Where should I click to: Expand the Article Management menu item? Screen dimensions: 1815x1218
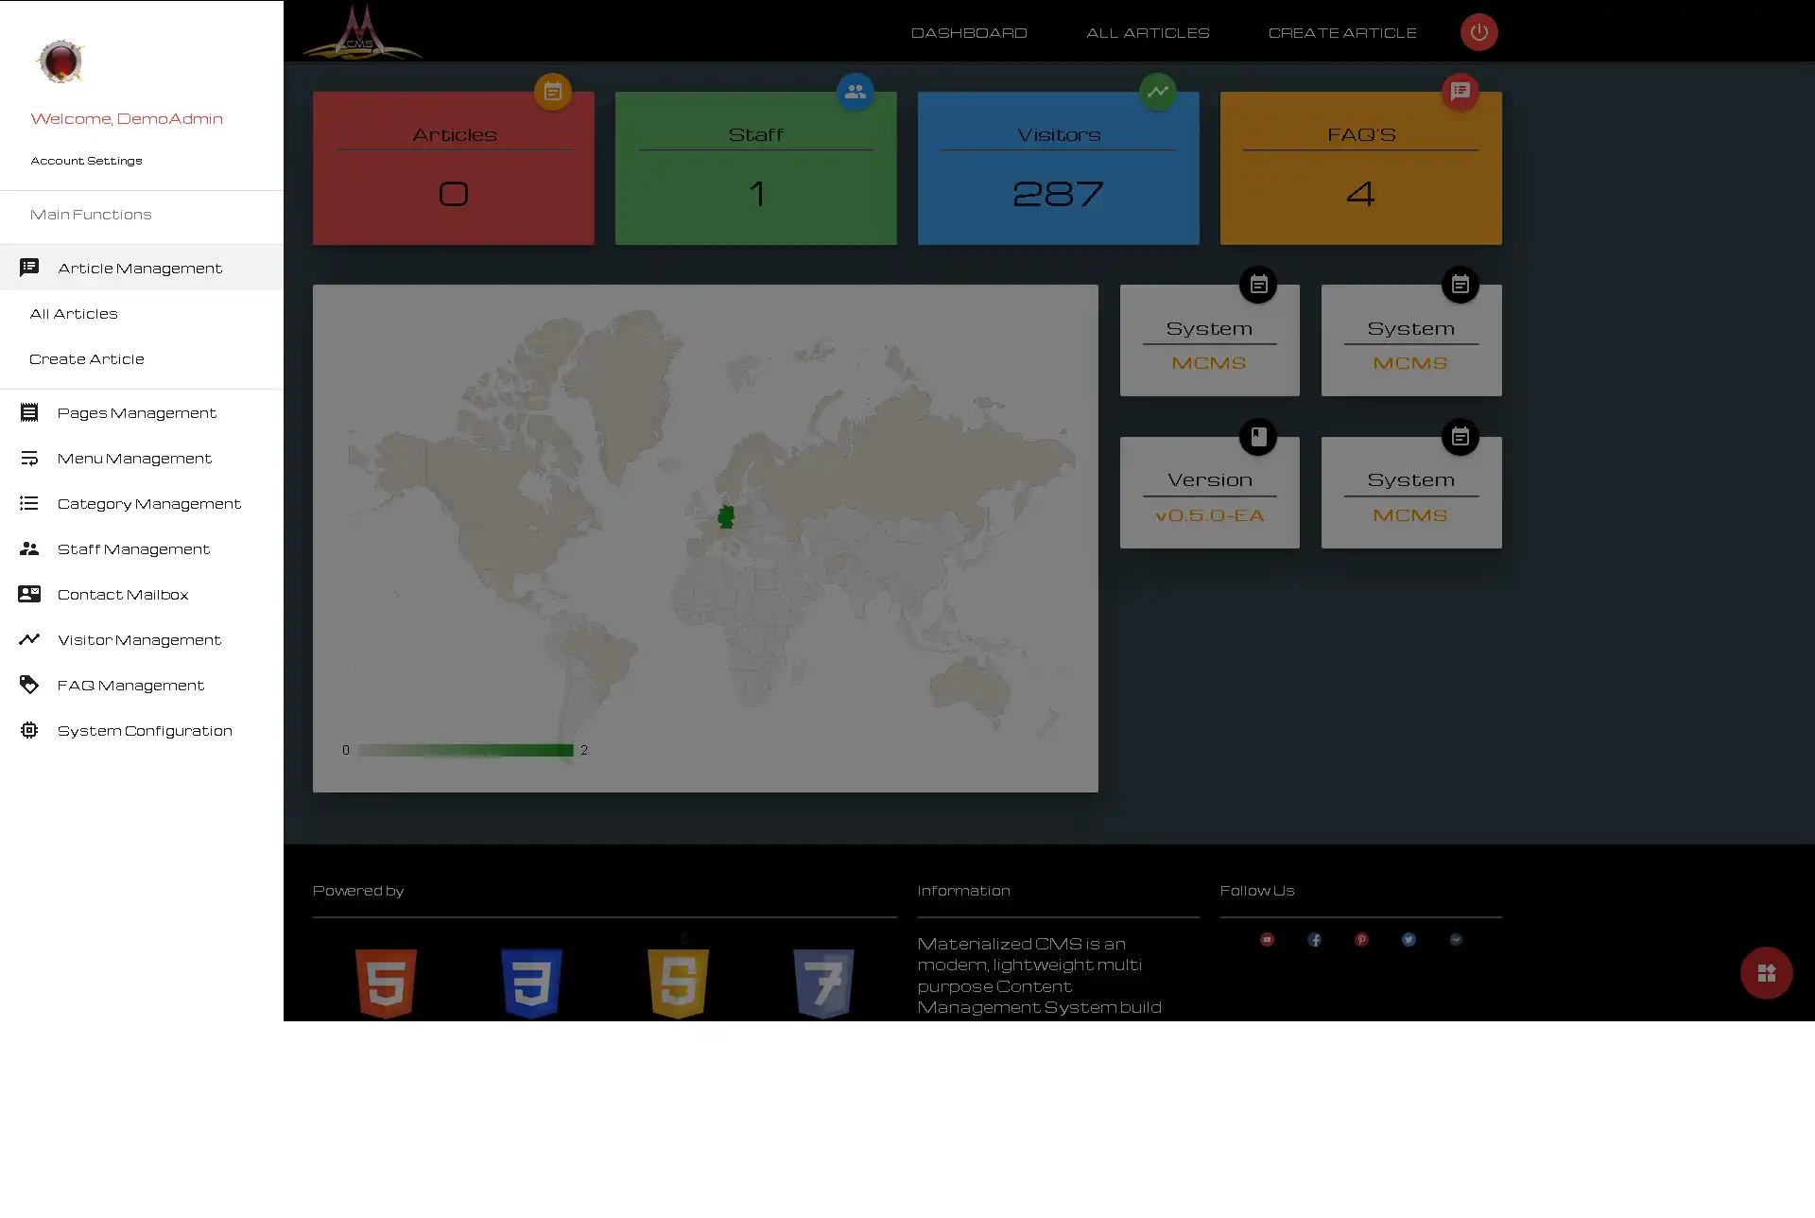pos(141,267)
